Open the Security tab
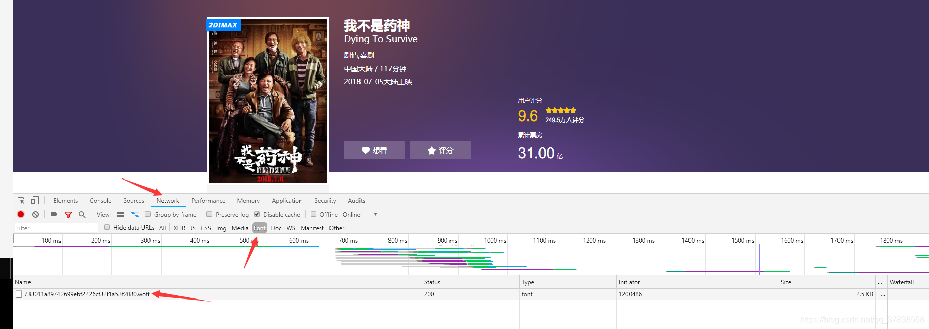929x329 pixels. click(325, 201)
